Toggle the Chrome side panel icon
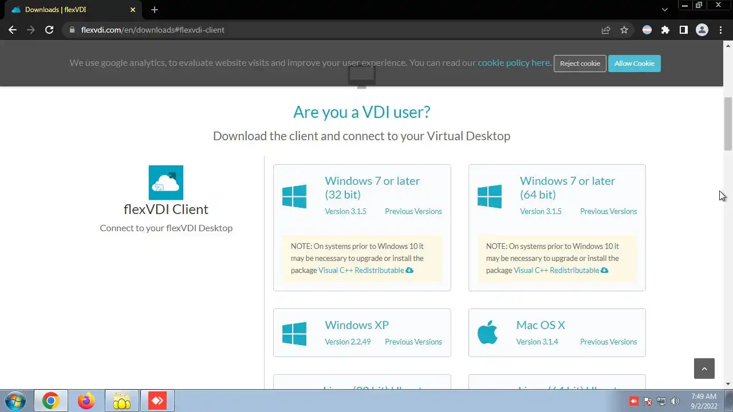This screenshot has height=412, width=733. (684, 30)
